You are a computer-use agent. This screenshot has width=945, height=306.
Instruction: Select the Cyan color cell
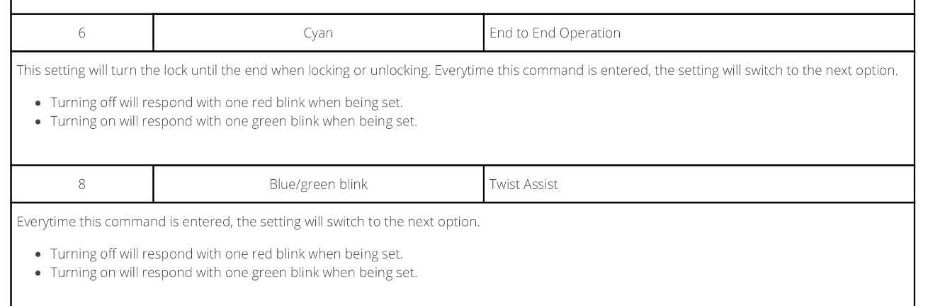[318, 33]
